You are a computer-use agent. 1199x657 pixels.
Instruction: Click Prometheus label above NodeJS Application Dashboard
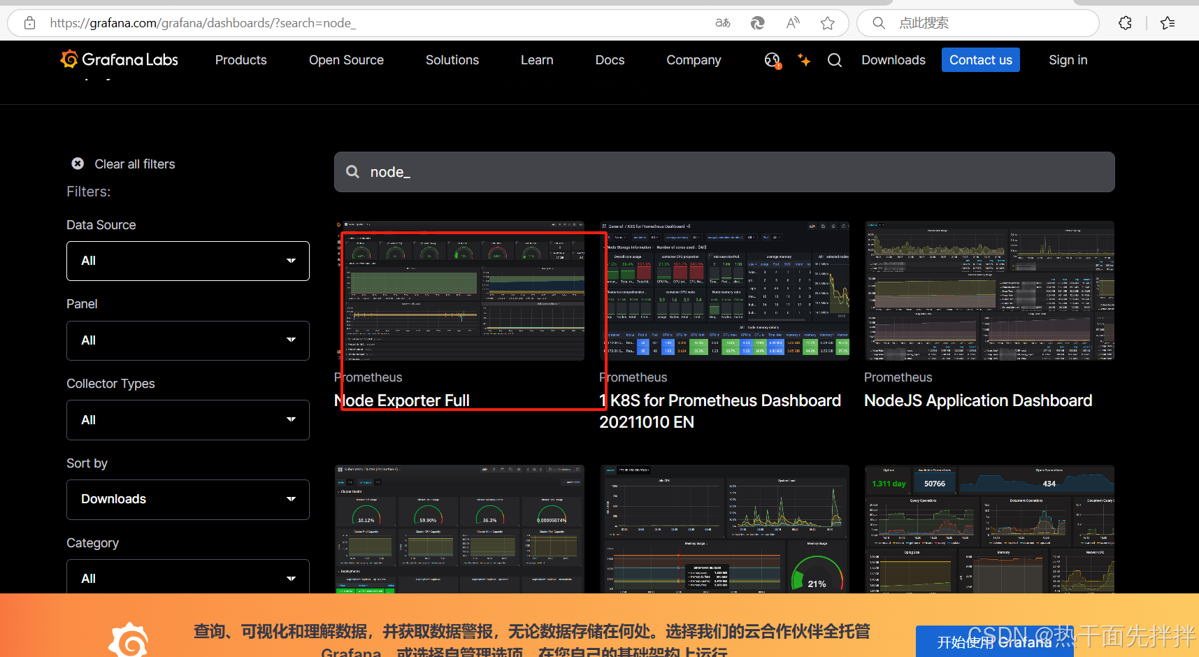coord(898,377)
